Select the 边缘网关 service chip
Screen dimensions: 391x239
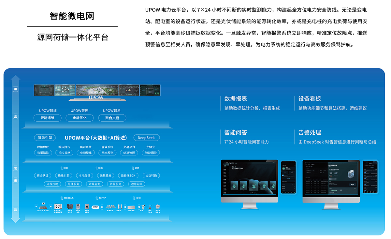(x=137, y=184)
